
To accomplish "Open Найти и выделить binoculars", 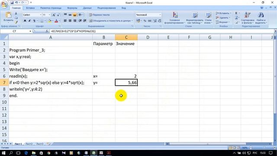I will [x=261, y=18].
